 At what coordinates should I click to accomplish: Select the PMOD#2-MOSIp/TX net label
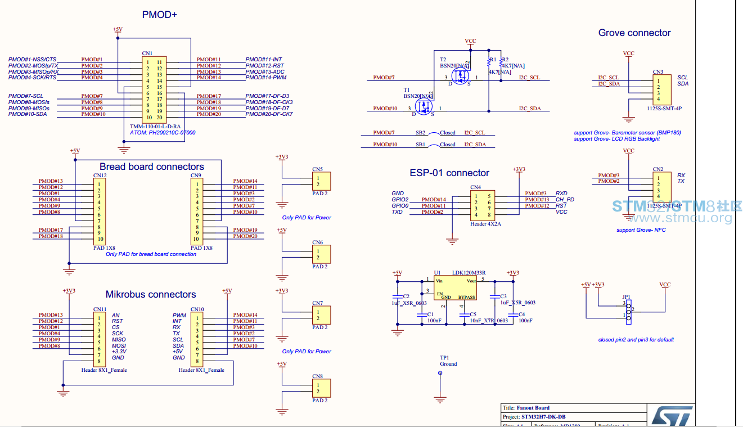coord(33,66)
